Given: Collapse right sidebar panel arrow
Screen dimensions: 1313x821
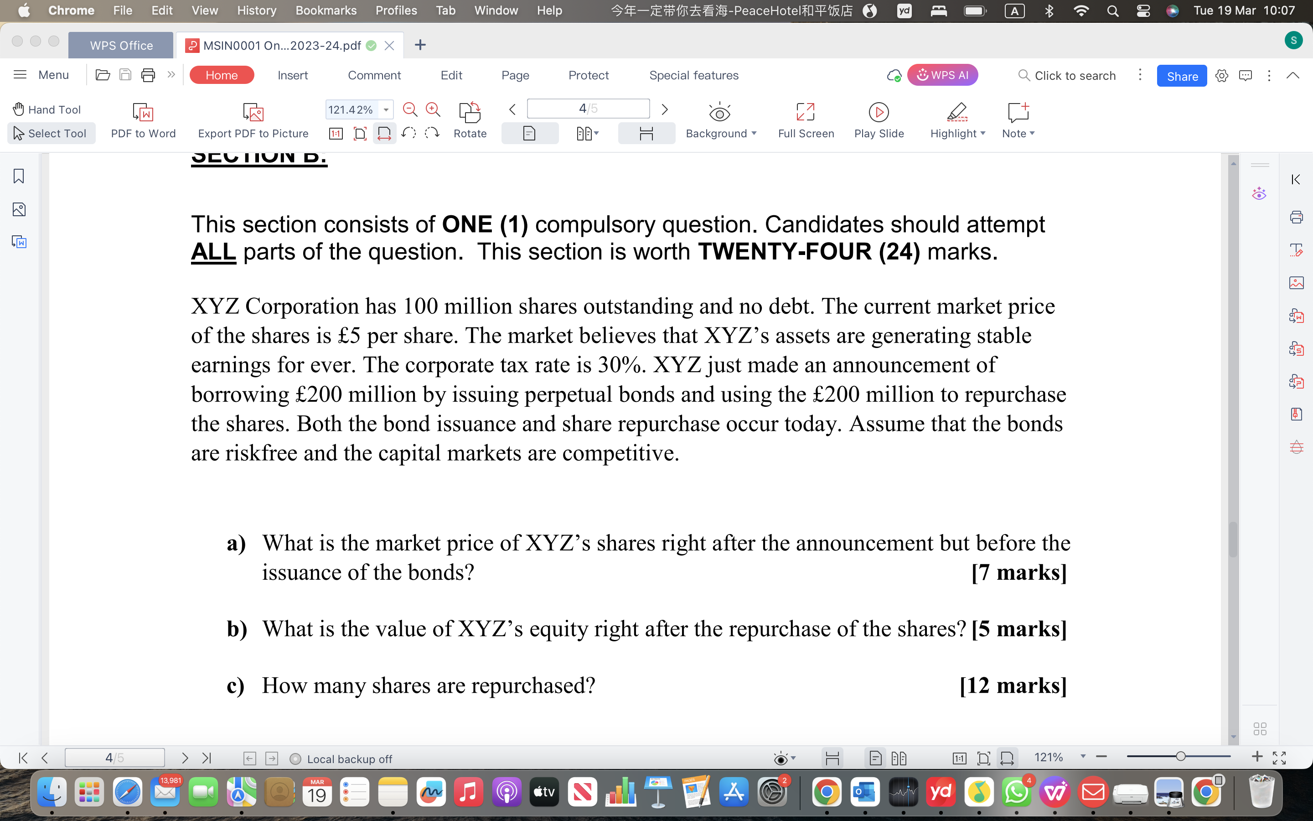Looking at the screenshot, I should (x=1296, y=179).
